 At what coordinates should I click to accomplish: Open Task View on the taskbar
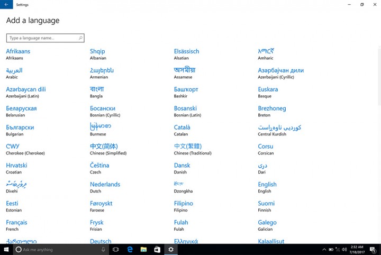click(116, 249)
